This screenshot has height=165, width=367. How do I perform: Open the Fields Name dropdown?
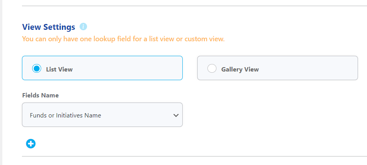(x=102, y=115)
